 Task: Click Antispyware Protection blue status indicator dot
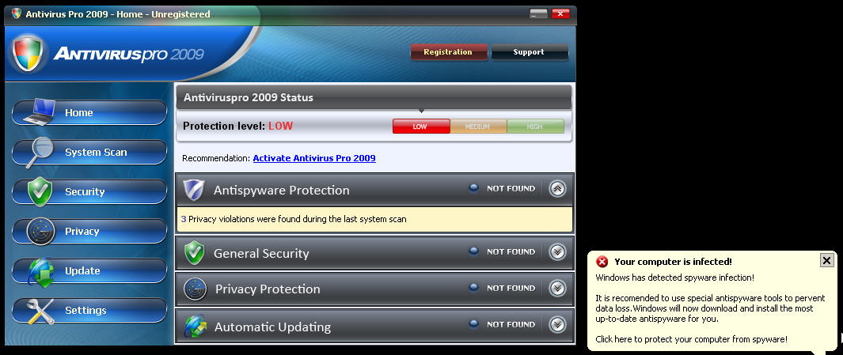click(x=473, y=188)
